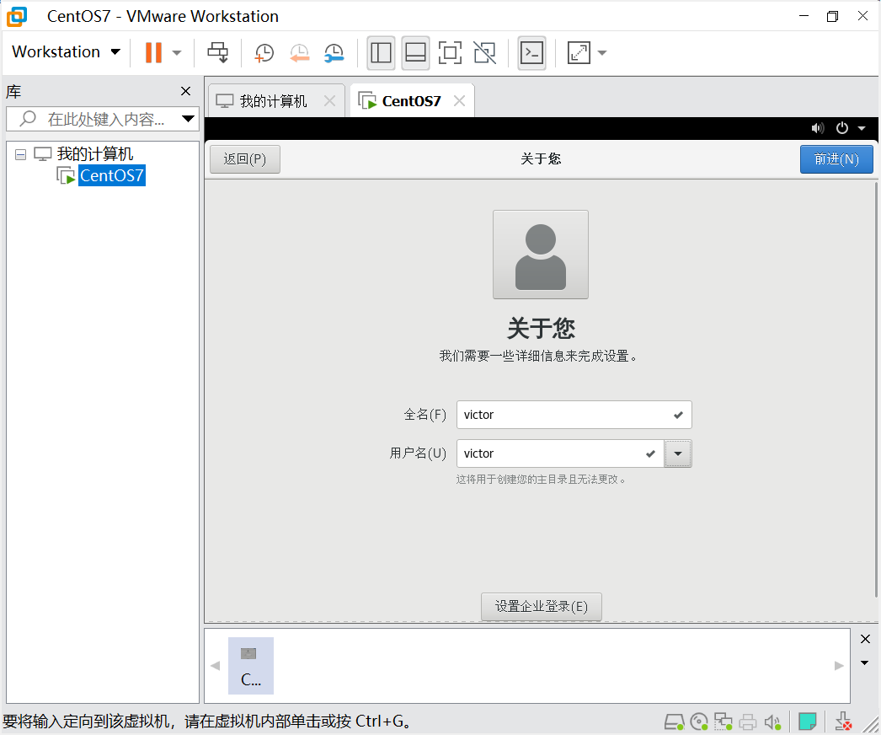This screenshot has width=881, height=735.
Task: Collapse the 我的计算机 tree node
Action: point(21,154)
